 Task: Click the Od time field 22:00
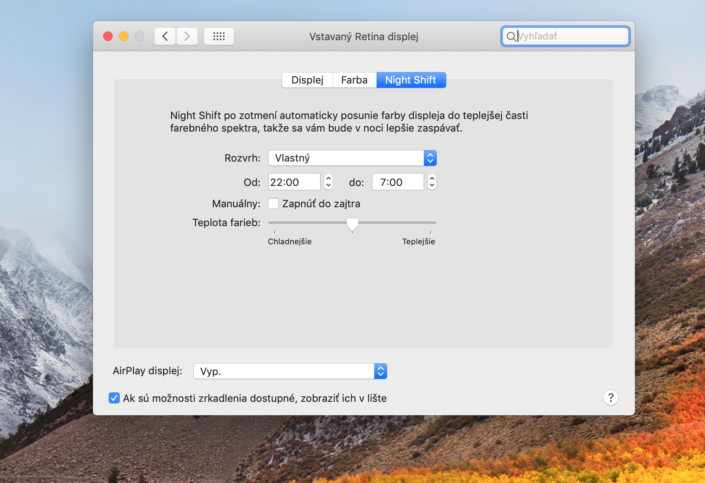(x=294, y=182)
